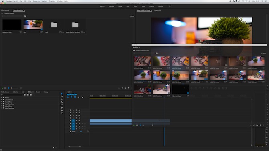Viewport: 269px width, 151px height.
Task: Switch to the Editing workspace
Action: [x=120, y=6]
